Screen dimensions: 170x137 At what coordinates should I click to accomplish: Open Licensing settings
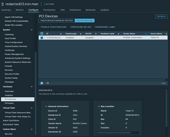coord(9,35)
